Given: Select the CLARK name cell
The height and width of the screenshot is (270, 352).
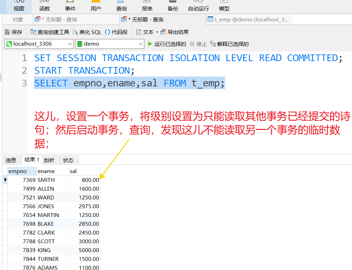Looking at the screenshot, I should [53, 232].
